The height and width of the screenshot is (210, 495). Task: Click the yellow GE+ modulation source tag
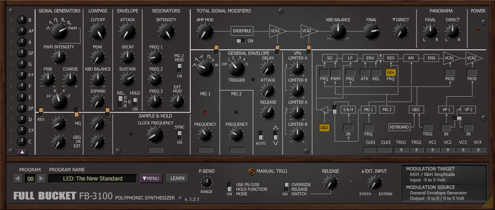pos(391,72)
